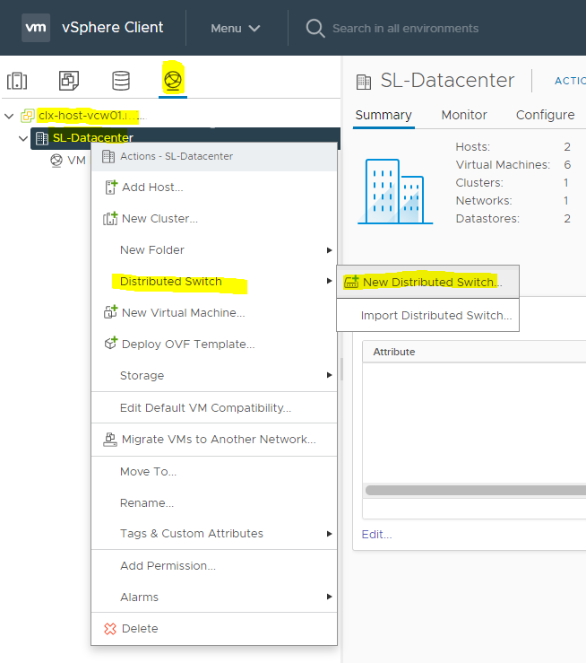
Task: Choose Delete from context menu
Action: click(214, 629)
